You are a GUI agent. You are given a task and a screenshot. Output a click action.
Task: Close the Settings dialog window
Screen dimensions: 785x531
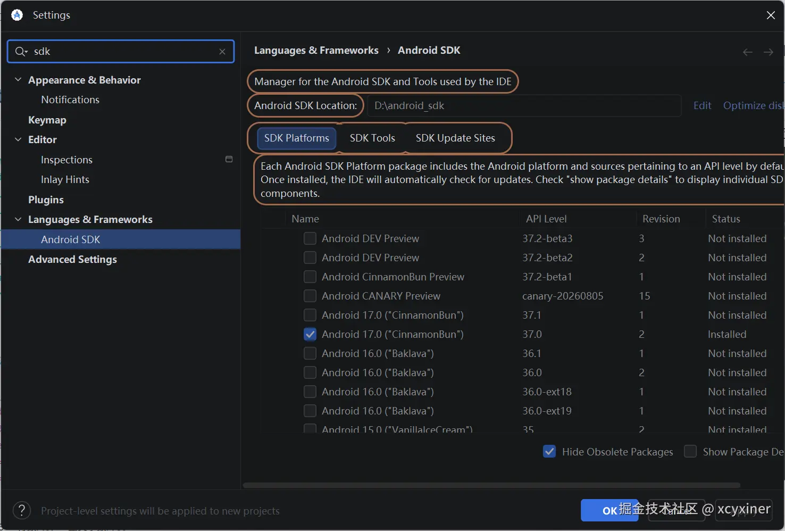(x=771, y=15)
